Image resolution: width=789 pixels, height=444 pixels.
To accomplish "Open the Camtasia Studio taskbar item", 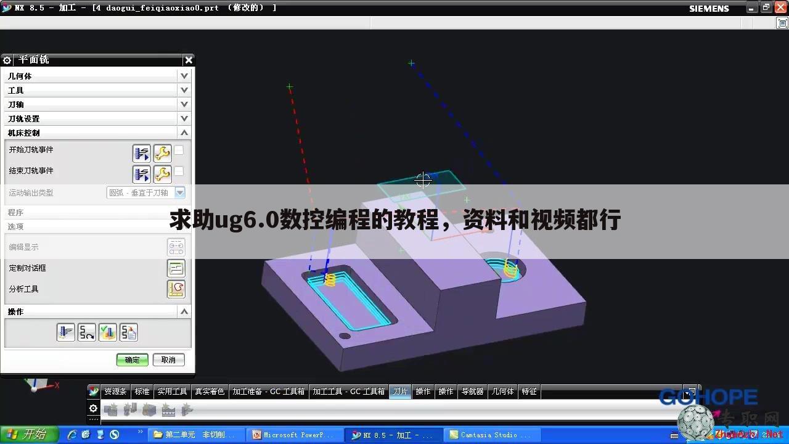I will coord(491,435).
